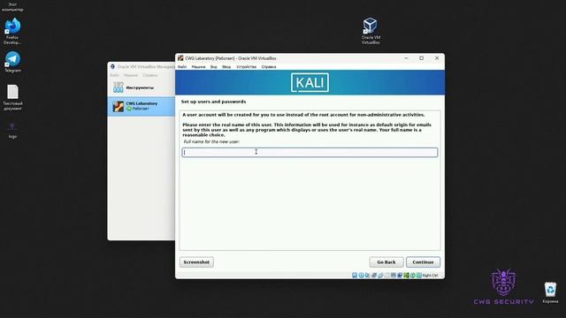Open Файл menu in VirtualBox Manager
566x318 pixels.
click(x=114, y=75)
